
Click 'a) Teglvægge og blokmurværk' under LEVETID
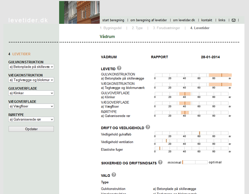123,88
